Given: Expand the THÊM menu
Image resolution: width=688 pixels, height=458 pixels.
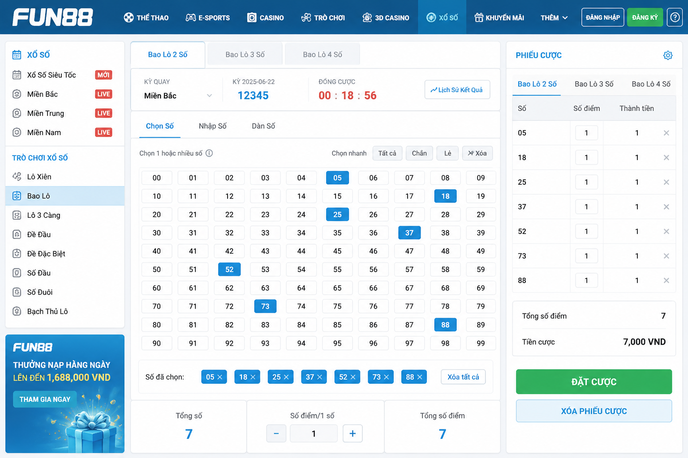Looking at the screenshot, I should coord(554,17).
